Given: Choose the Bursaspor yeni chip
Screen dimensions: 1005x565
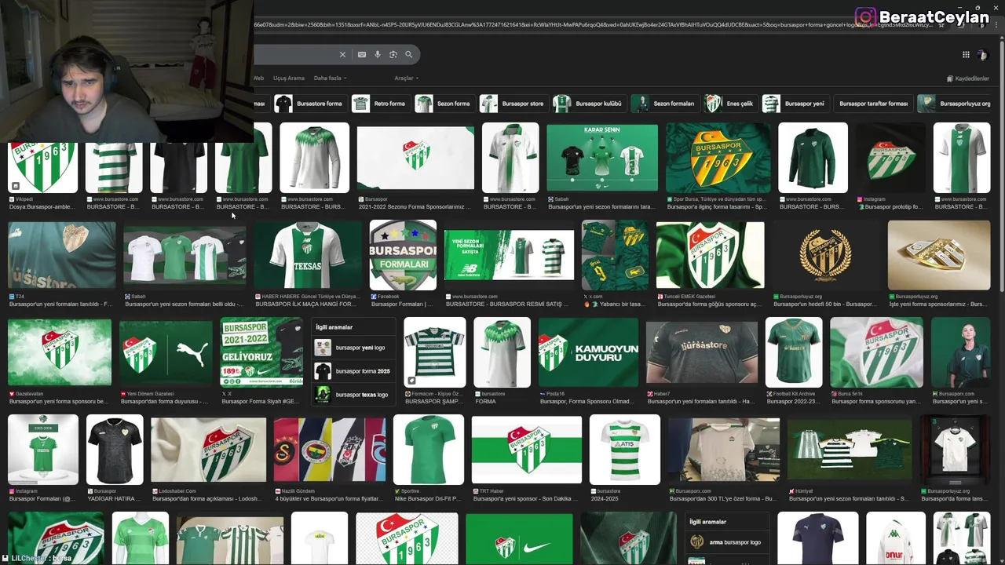Looking at the screenshot, I should (795, 104).
